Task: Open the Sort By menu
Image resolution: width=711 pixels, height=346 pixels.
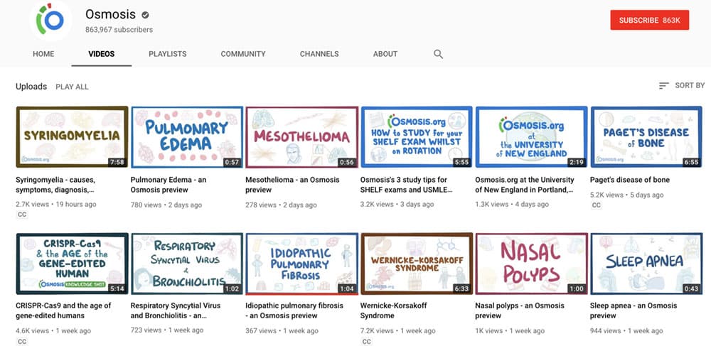Action: click(682, 85)
